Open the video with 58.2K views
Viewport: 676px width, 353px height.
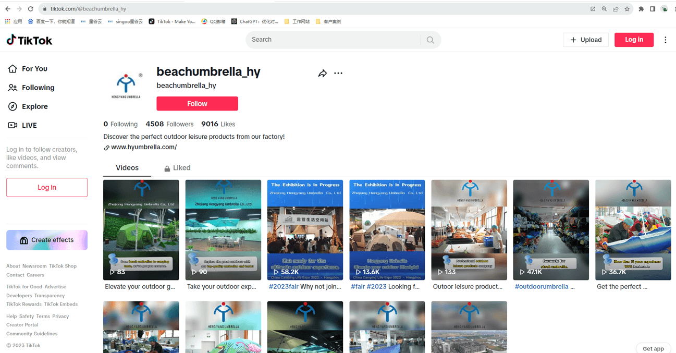[305, 230]
